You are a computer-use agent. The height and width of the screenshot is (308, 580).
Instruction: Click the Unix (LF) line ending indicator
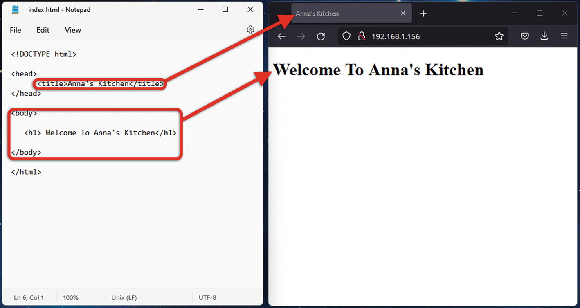124,298
